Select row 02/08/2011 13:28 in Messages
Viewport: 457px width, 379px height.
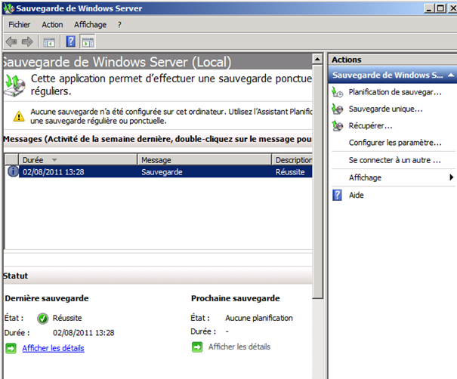pyautogui.click(x=159, y=171)
